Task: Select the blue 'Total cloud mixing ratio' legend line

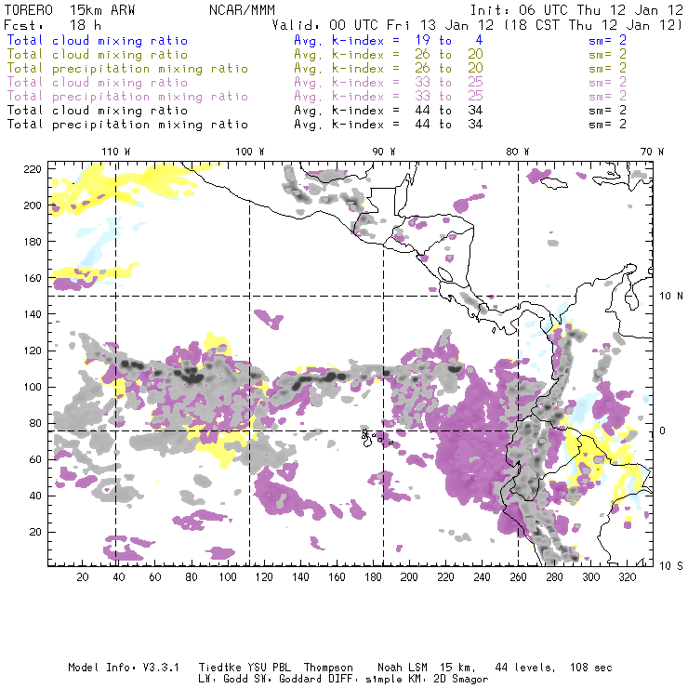Action: [98, 40]
